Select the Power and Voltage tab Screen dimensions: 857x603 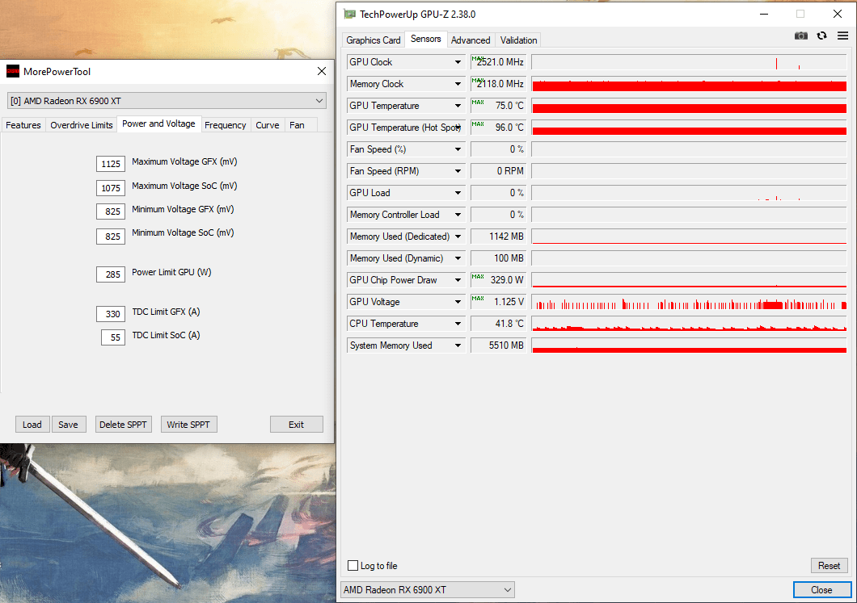(158, 124)
